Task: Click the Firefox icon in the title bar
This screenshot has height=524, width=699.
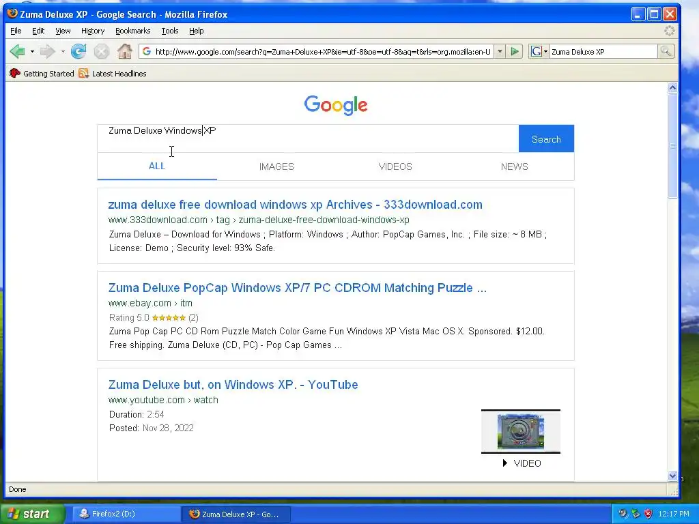Action: (x=12, y=14)
